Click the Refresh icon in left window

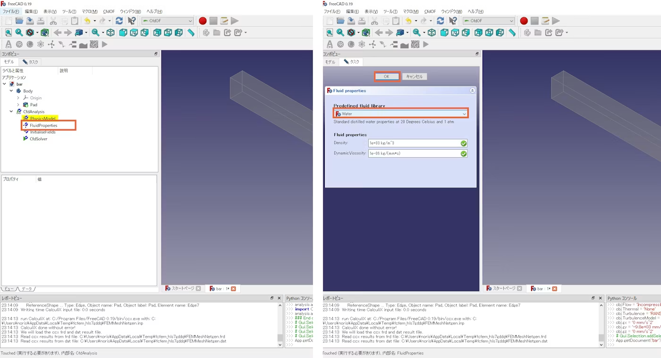(119, 21)
